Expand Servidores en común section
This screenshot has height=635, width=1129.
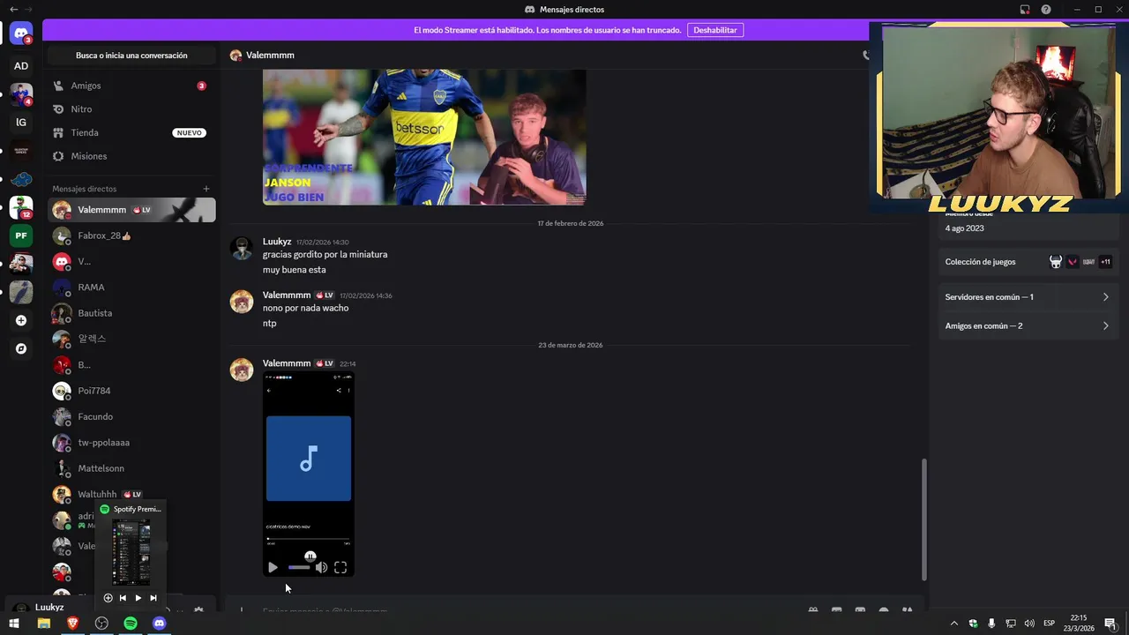[1028, 297]
